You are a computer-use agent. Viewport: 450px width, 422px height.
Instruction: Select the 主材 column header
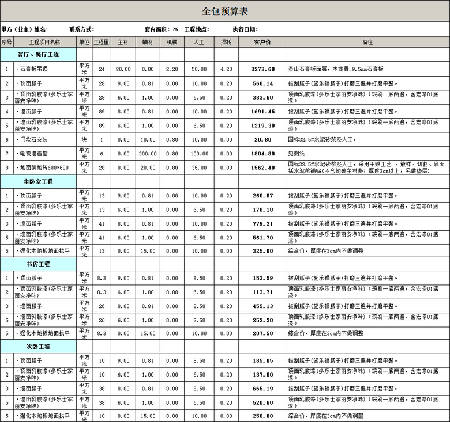123,42
